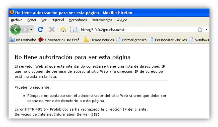Open the Editar menu
The height and width of the screenshot is (127, 218).
(32, 20)
